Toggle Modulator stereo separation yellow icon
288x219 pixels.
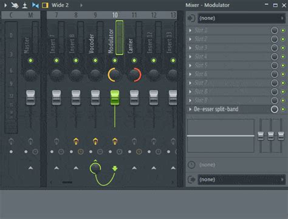click(x=115, y=141)
